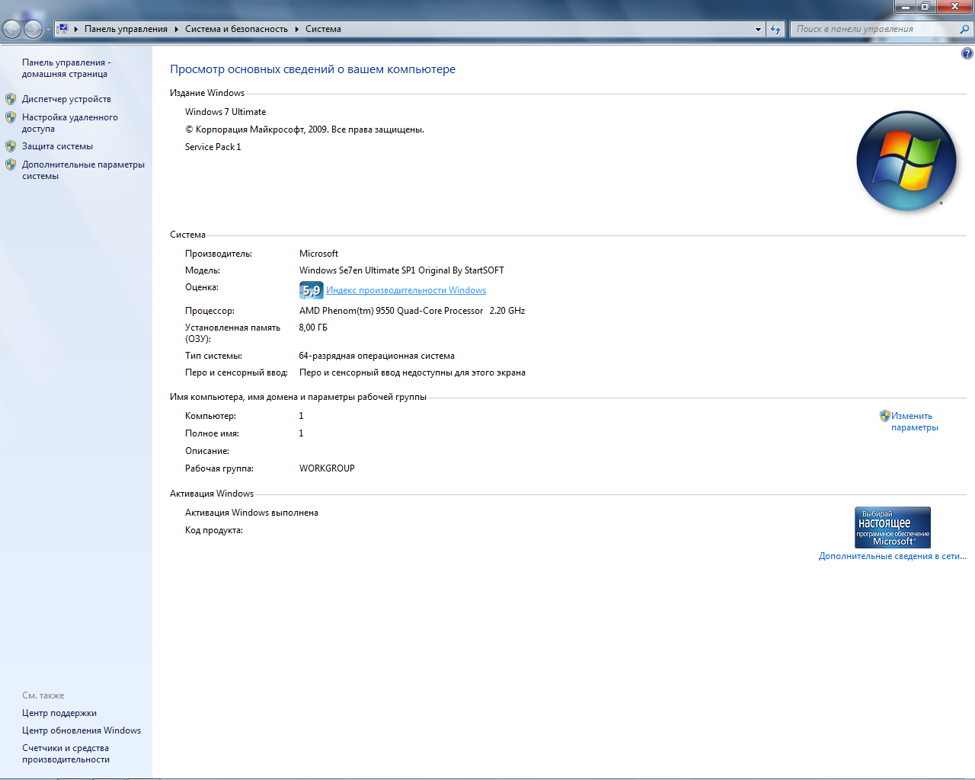Viewport: 975px width, 780px height.
Task: Click the 'AMD Phenom(tm) 9550' processor text
Action: pos(412,311)
